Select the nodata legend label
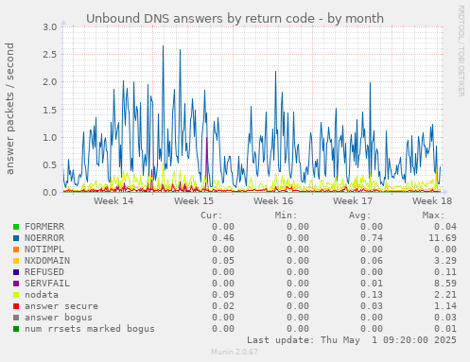This screenshot has width=470, height=362. click(42, 295)
